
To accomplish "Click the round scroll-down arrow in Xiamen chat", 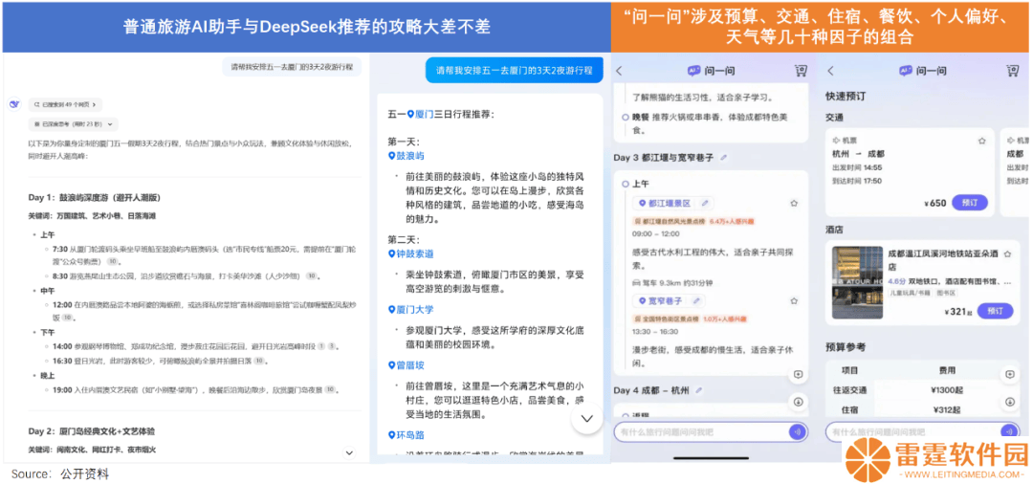I will pyautogui.click(x=587, y=418).
